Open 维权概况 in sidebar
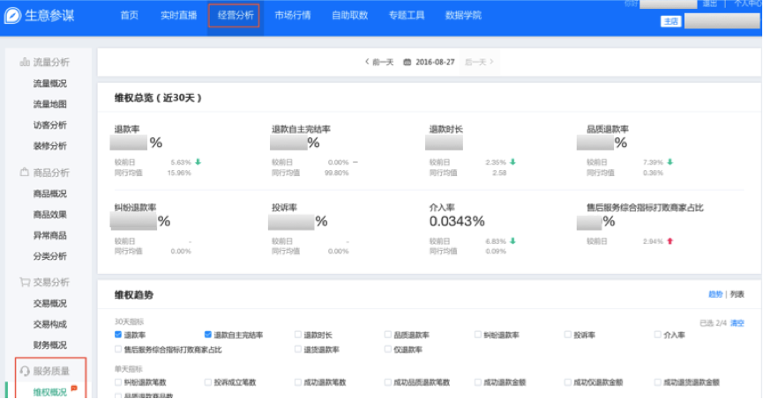This screenshot has width=763, height=399. coord(49,392)
